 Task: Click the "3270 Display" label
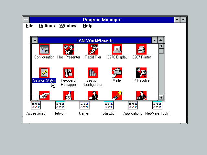click(117, 57)
